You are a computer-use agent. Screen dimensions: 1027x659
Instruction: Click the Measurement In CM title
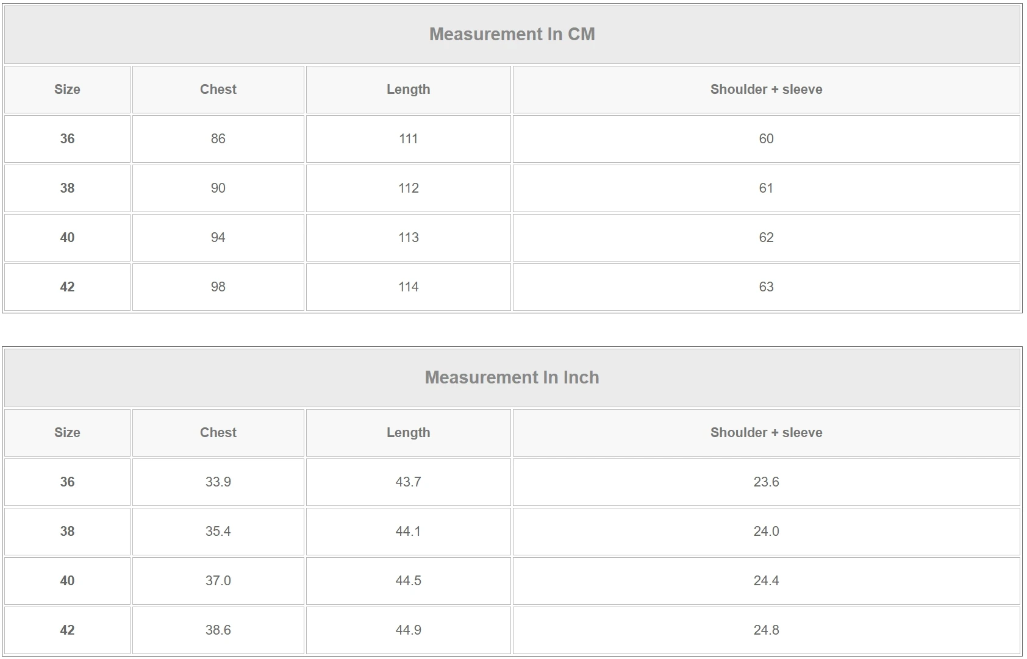[x=512, y=34]
